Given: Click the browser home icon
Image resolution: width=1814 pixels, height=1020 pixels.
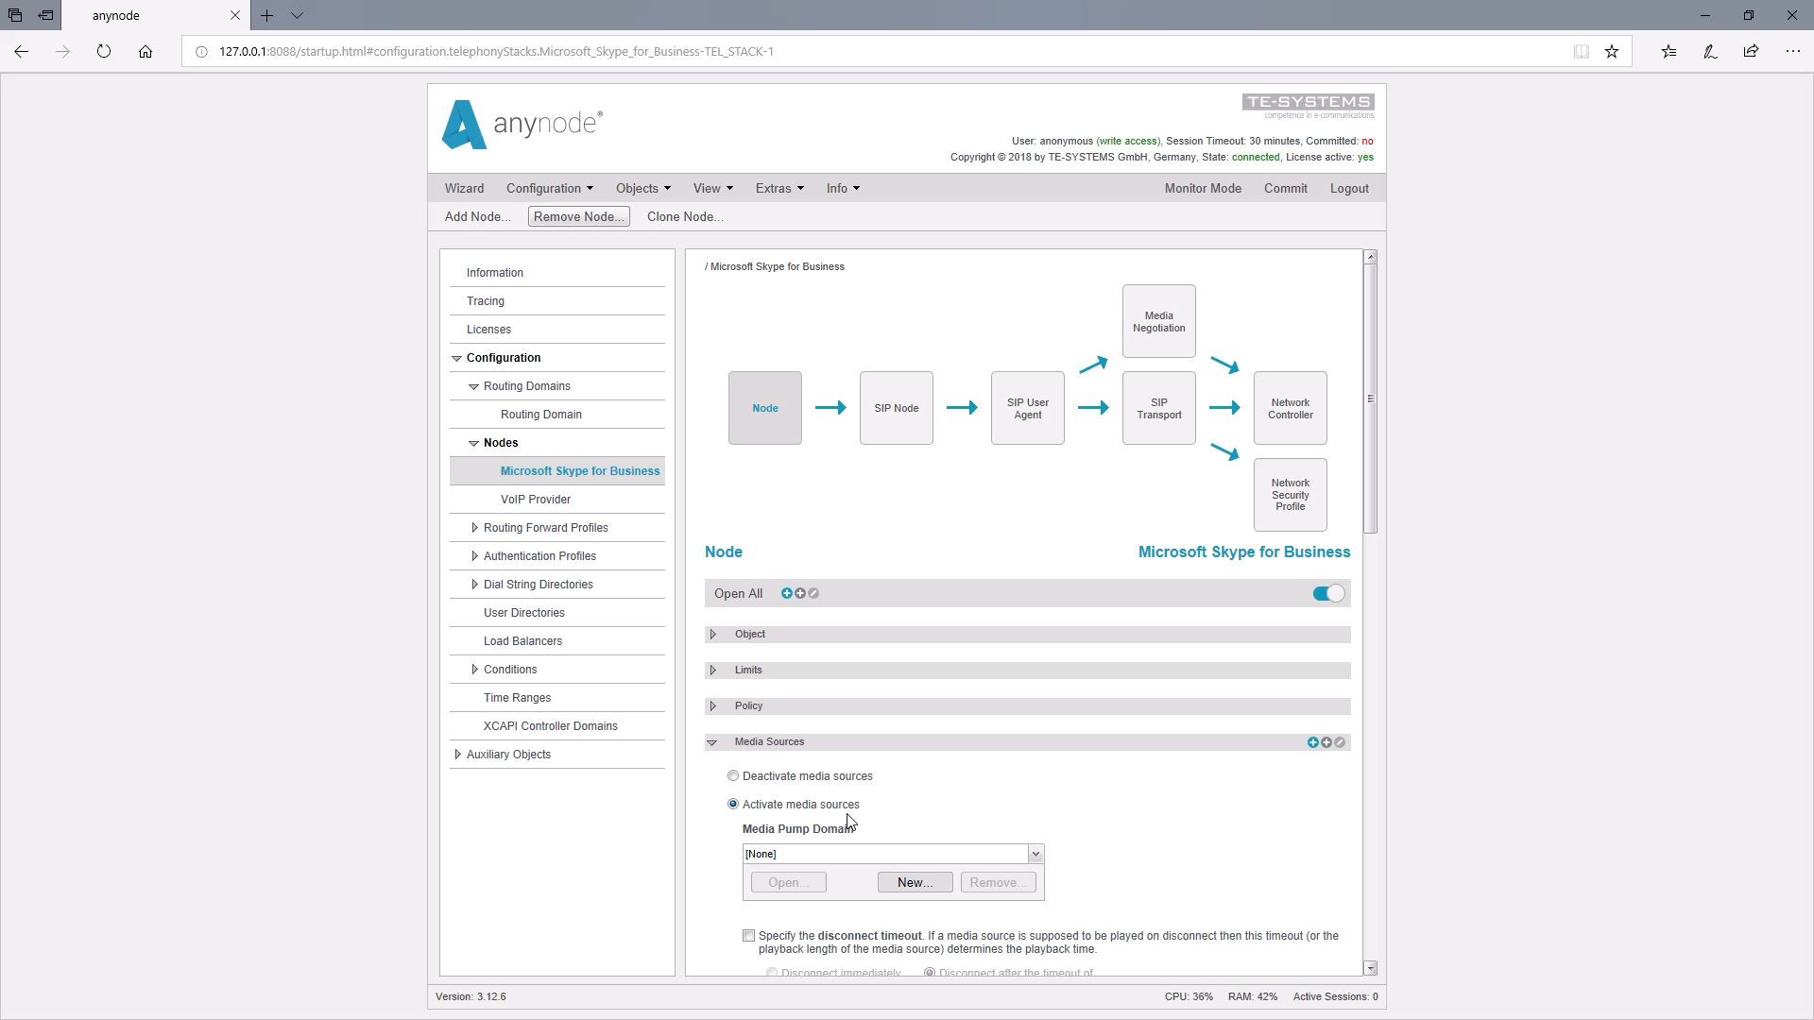Looking at the screenshot, I should click(145, 52).
